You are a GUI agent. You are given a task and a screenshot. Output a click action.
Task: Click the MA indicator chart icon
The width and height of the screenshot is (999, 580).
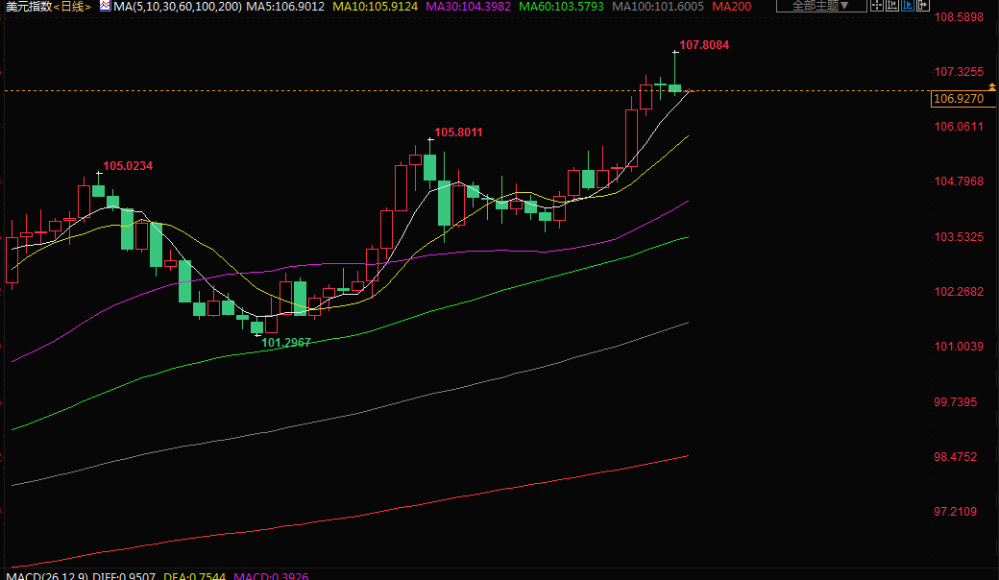tap(106, 6)
